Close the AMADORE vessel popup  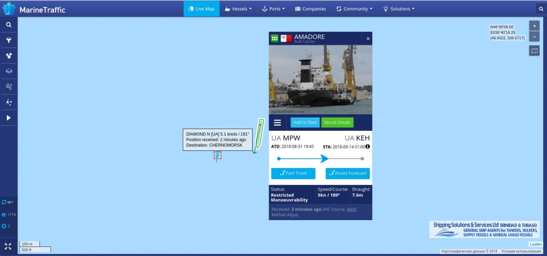(x=368, y=38)
